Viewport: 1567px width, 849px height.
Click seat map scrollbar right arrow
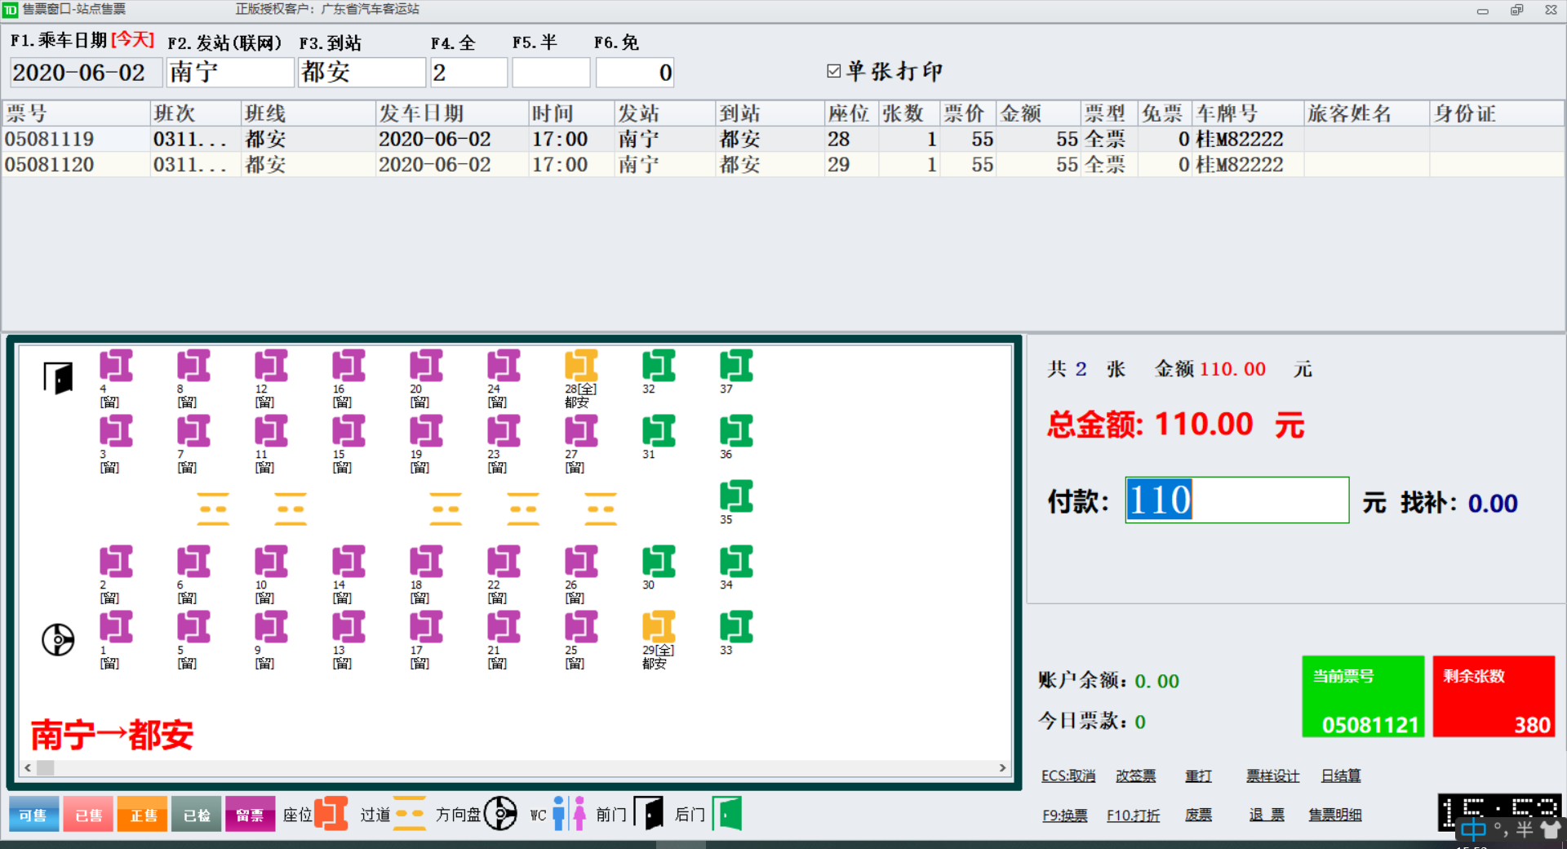[x=1002, y=767]
